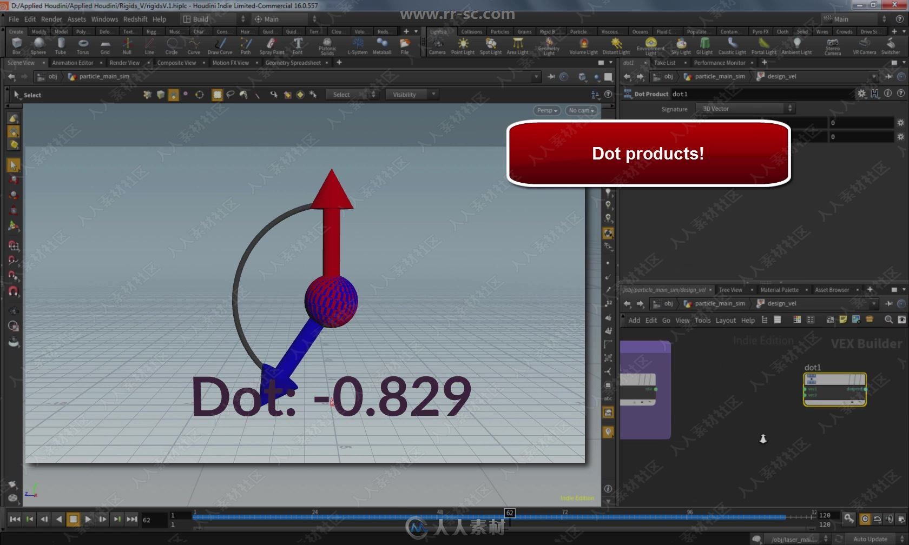The height and width of the screenshot is (545, 909).
Task: Open the Particles shelf tab
Action: [499, 31]
